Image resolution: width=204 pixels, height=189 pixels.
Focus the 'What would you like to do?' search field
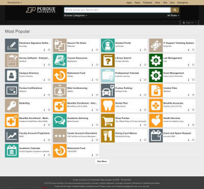(x=117, y=10)
